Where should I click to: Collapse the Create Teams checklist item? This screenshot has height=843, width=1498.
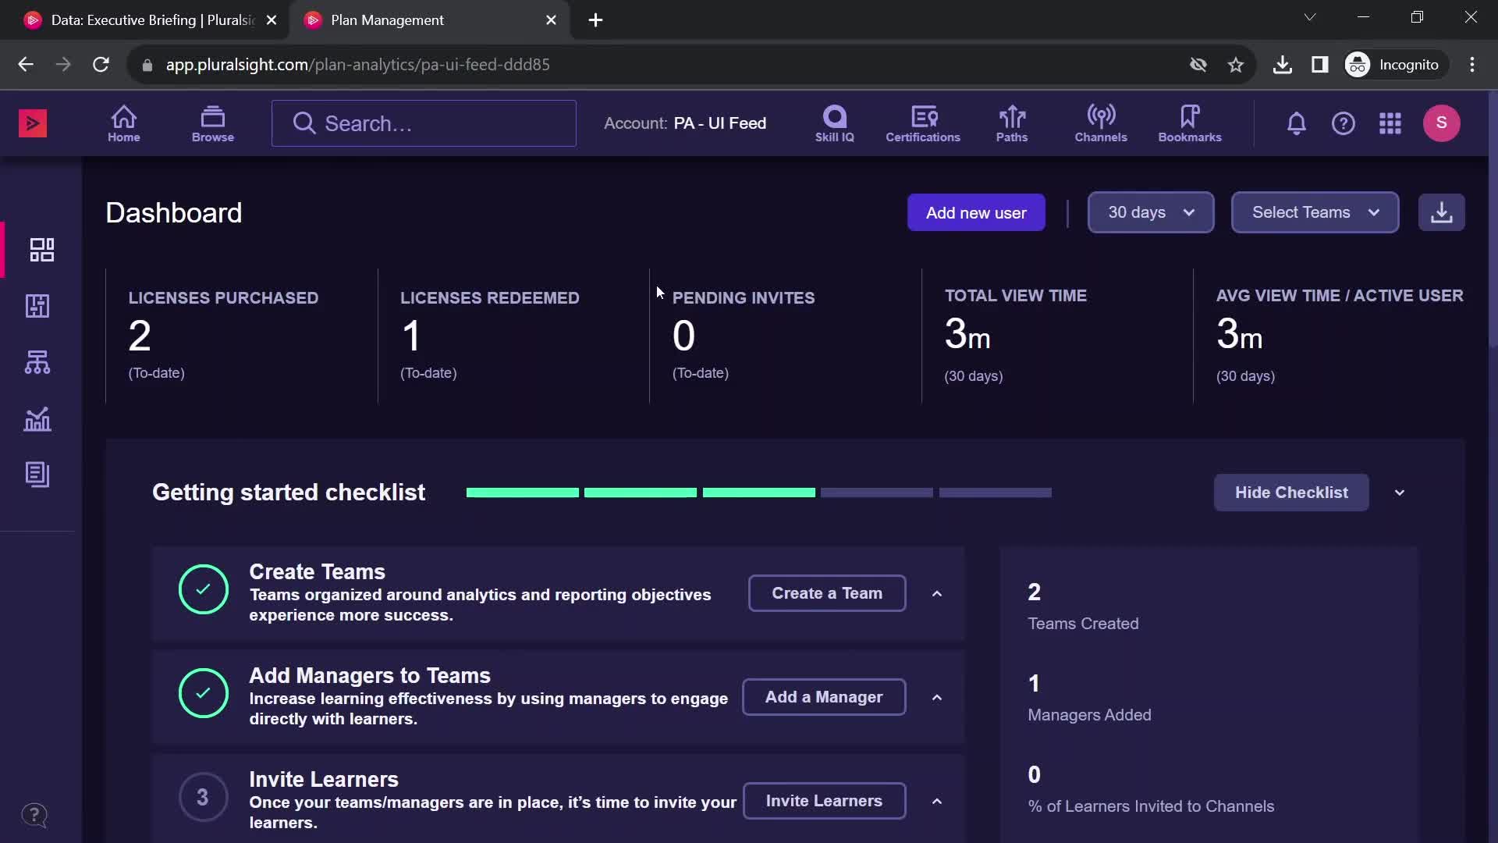936,594
